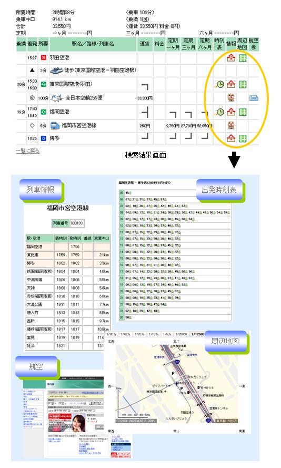
Task: Click 天神 row in train info table
Action: coord(68,288)
